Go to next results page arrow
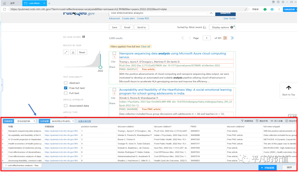 [225, 38]
